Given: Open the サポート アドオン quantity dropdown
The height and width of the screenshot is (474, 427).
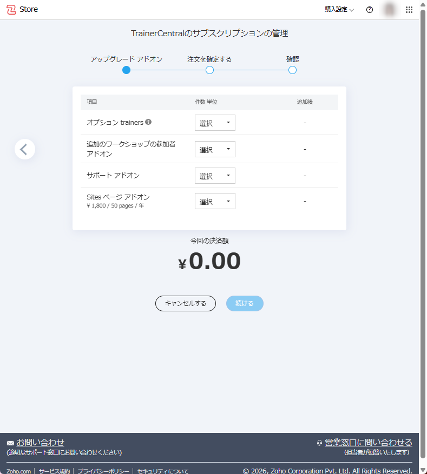Looking at the screenshot, I should click(215, 176).
